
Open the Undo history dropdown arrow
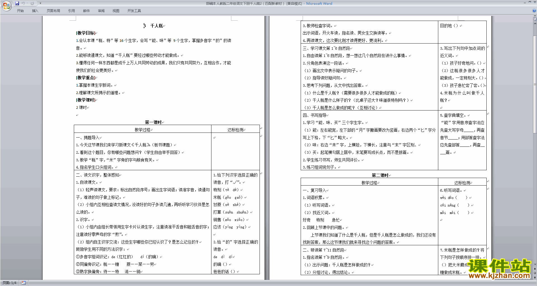point(27,3)
